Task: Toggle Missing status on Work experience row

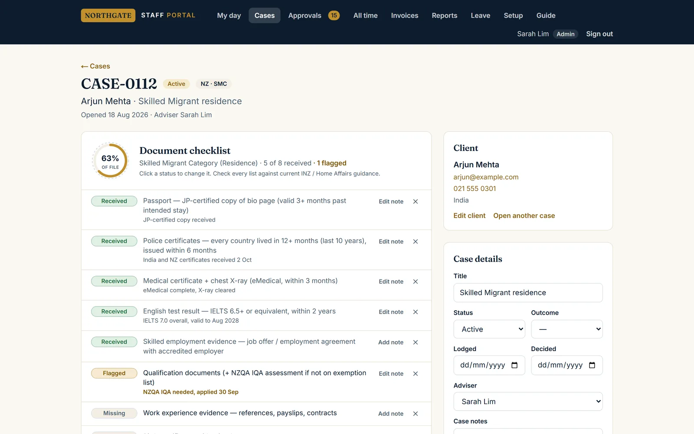Action: click(114, 413)
